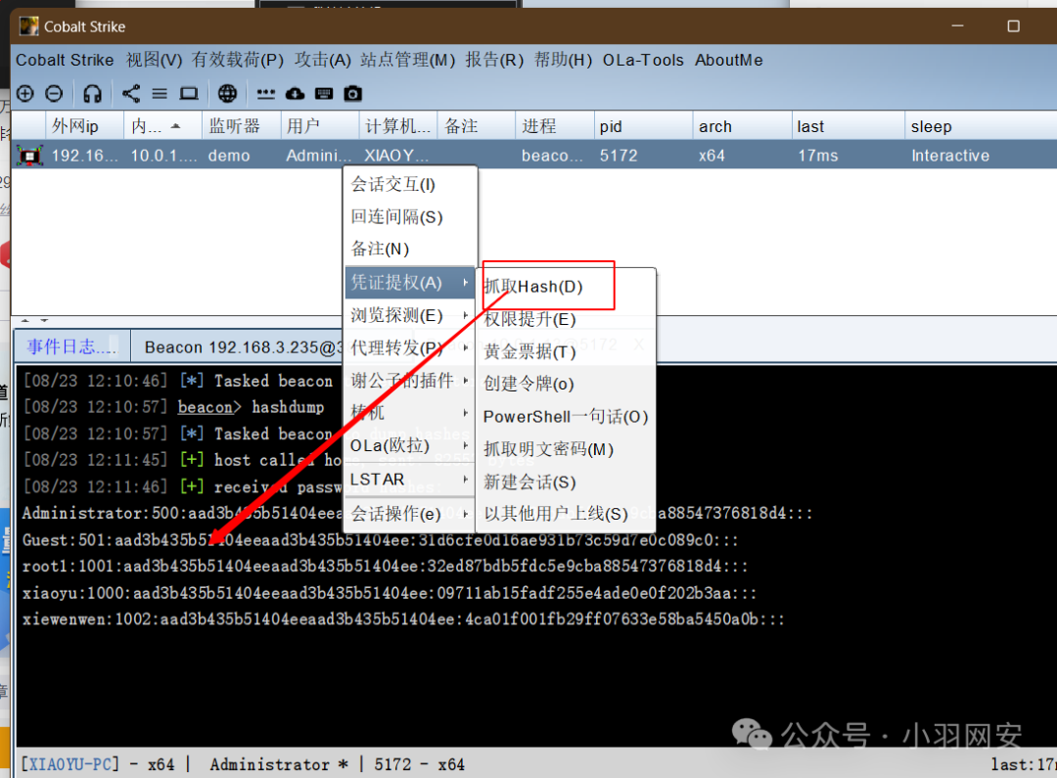Click the Cobalt Strike title bar logo
This screenshot has width=1057, height=778.
(29, 26)
